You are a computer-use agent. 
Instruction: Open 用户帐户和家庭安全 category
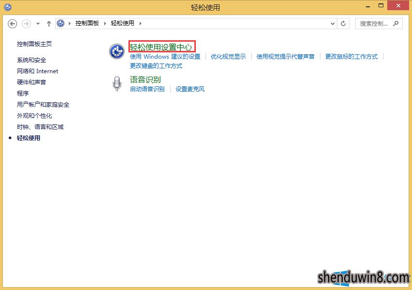coord(43,105)
